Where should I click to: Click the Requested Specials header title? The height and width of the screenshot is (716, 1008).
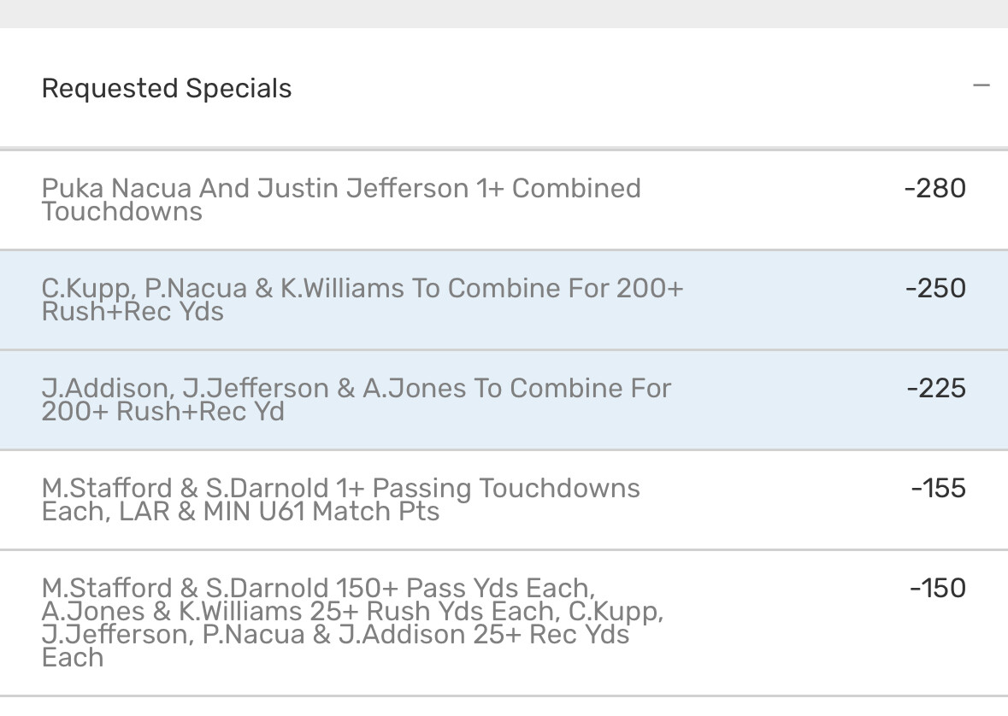click(167, 88)
